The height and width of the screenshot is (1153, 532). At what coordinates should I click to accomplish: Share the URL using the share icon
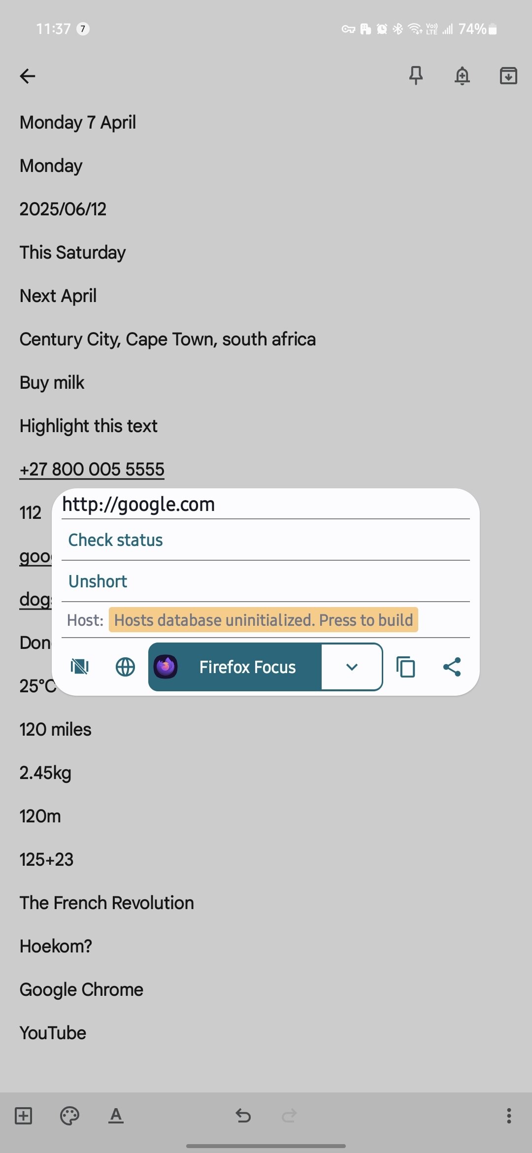pos(452,667)
